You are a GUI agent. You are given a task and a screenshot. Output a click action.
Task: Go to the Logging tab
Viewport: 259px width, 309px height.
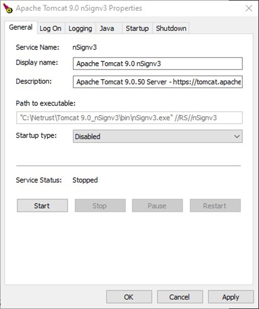coord(80,28)
